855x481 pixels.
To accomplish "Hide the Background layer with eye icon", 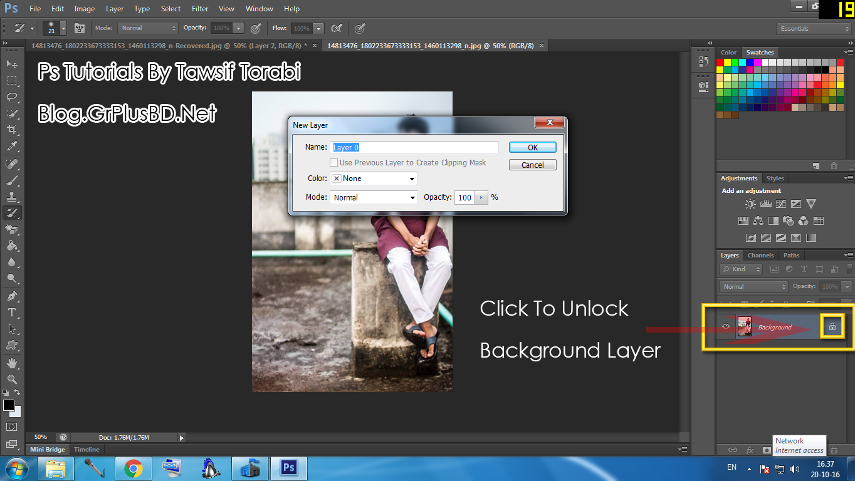I will (726, 326).
